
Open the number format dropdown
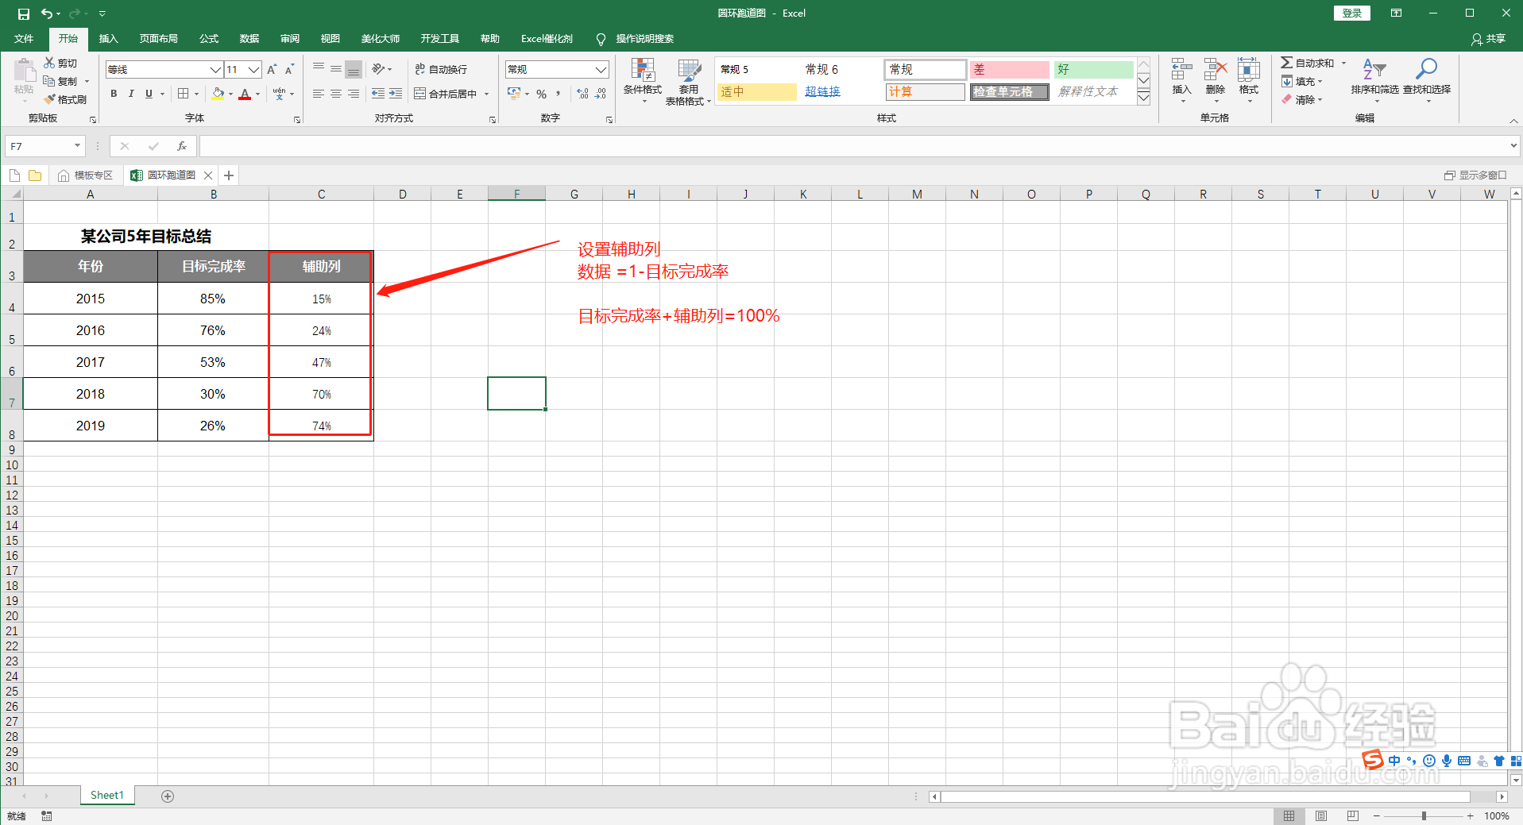click(x=601, y=70)
